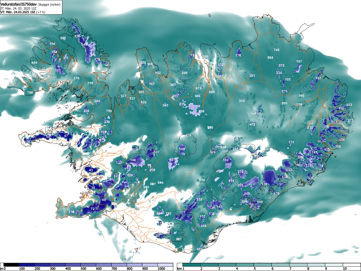Click the 281 visibility value in the north
Image resolution: width=361 pixels, height=271 pixels.
point(252,76)
